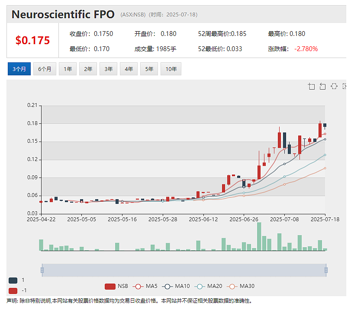The image size is (351, 313).
Task: Click the tallest volume bar
Action: pyautogui.click(x=259, y=236)
